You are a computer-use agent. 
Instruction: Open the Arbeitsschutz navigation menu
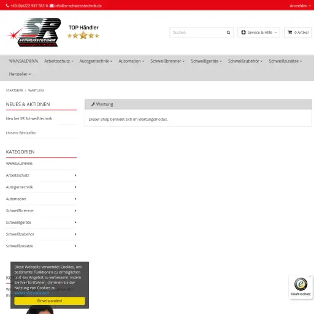(x=59, y=61)
